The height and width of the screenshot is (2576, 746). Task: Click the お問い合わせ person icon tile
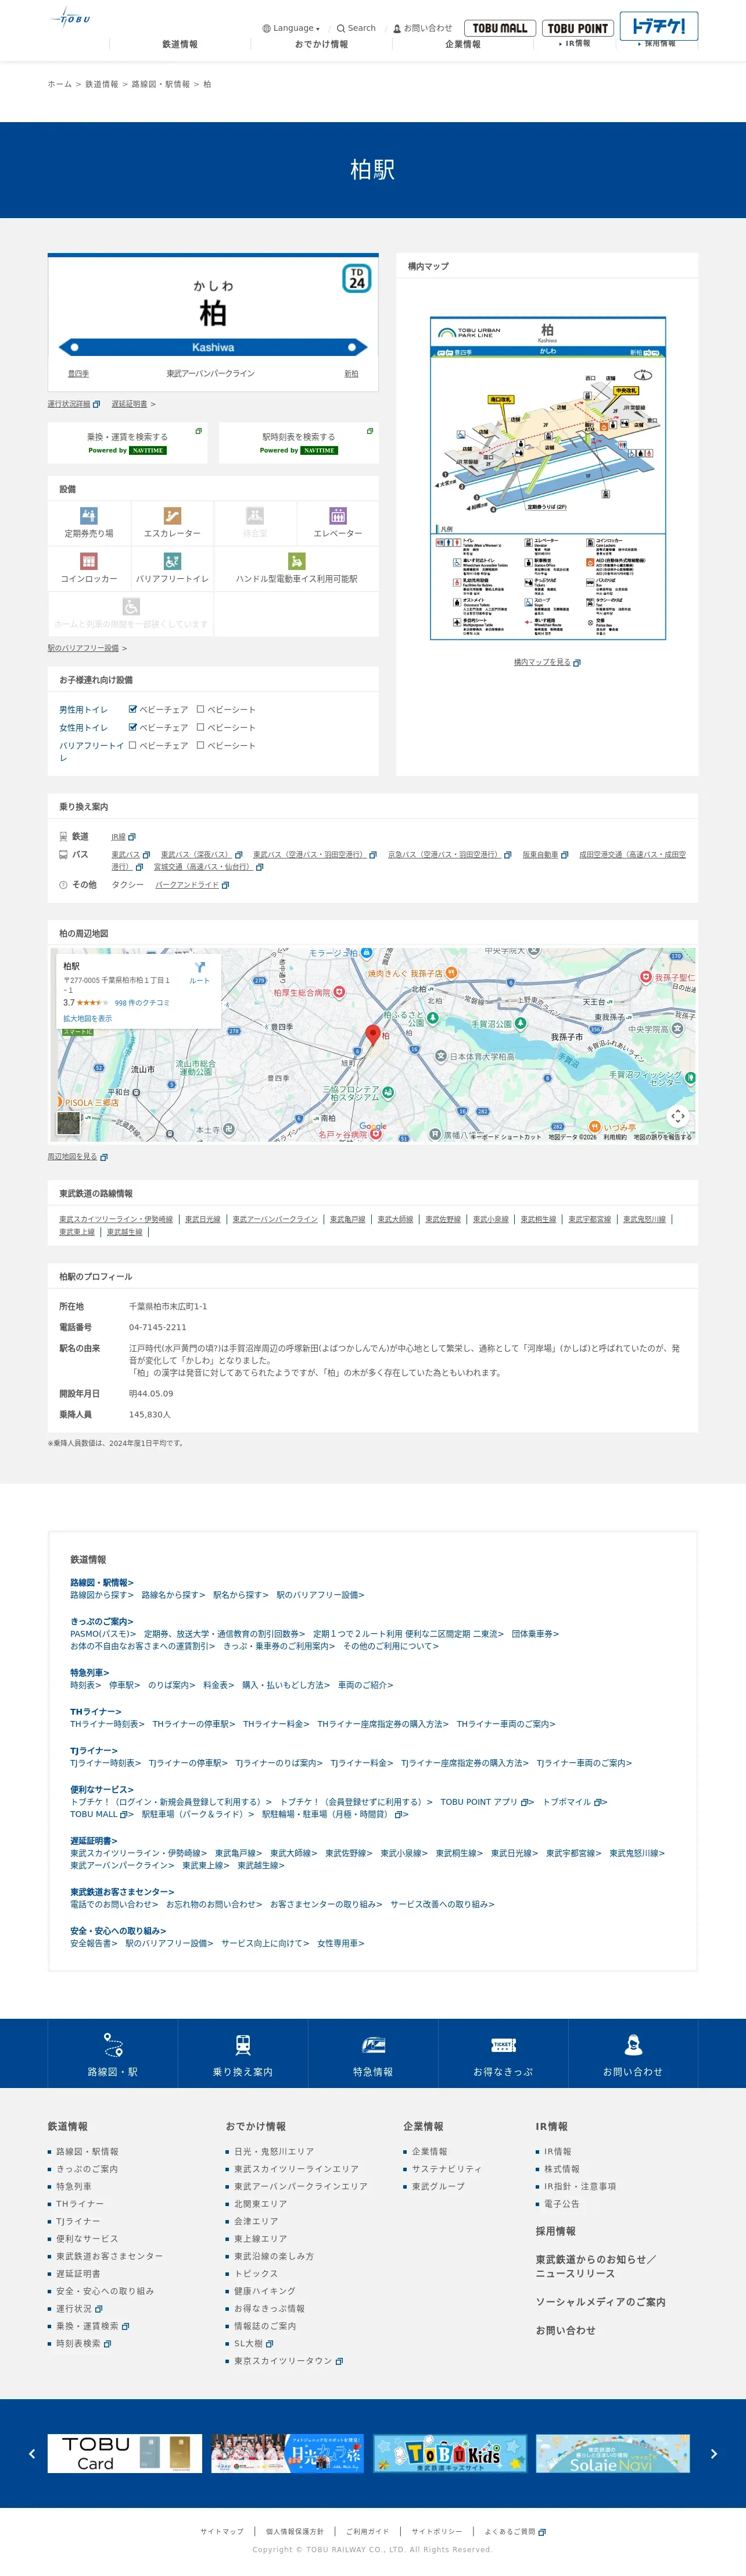[633, 2052]
